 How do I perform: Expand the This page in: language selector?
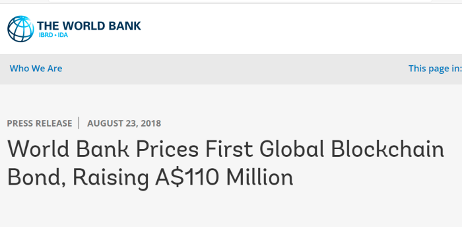coord(435,69)
